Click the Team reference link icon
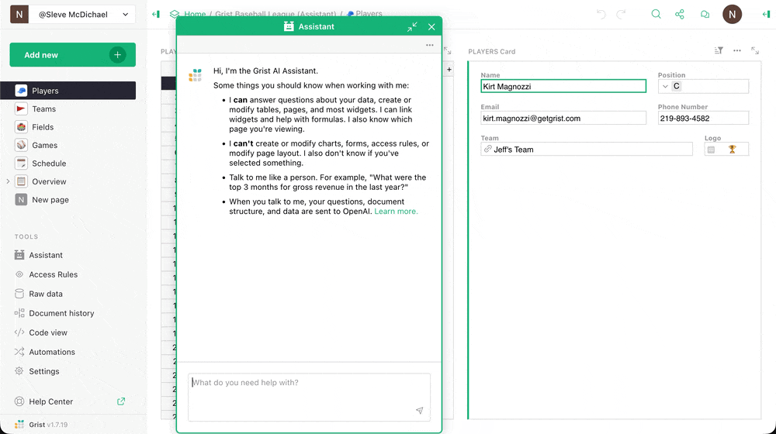Screen dimensions: 776x434 [x=487, y=149]
